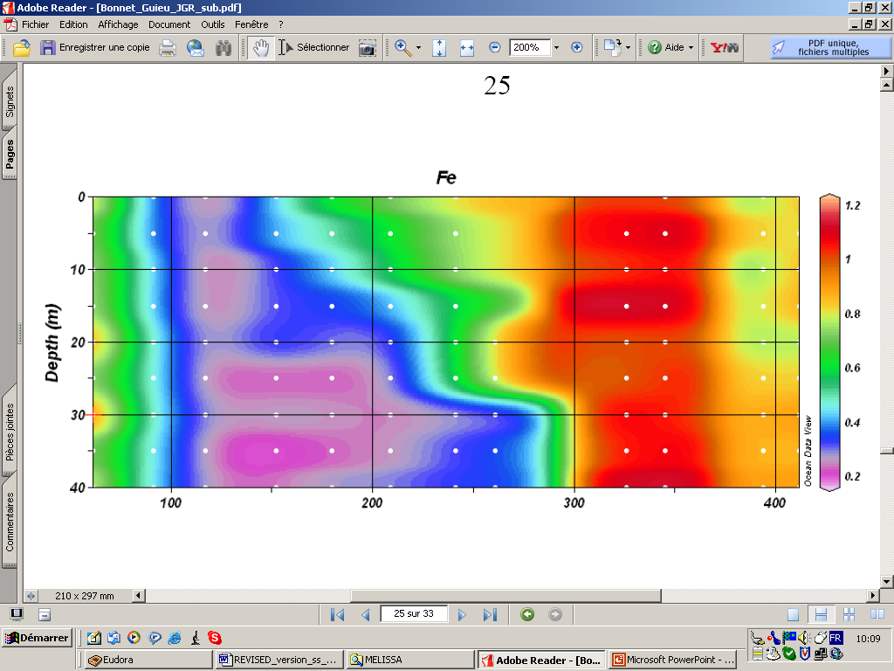Screen dimensions: 894x671
Task: Open the ? help menu
Action: pos(281,24)
